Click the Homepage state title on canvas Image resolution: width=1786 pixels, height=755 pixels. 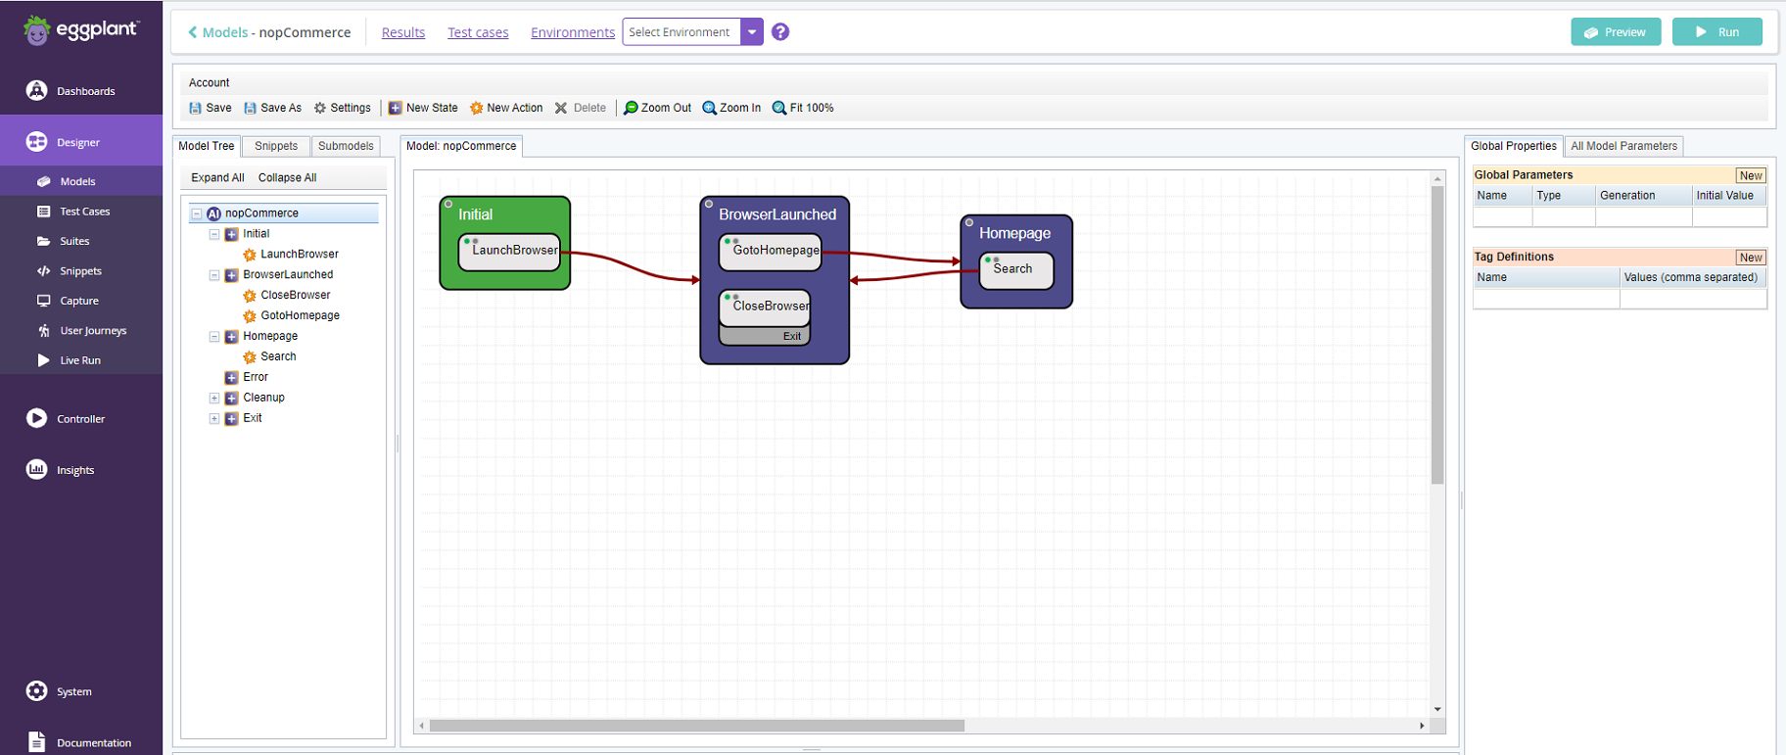(1014, 233)
